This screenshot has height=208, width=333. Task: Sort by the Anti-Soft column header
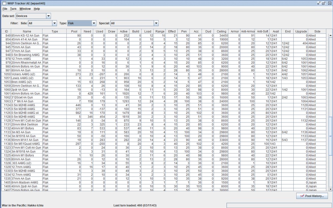click(263, 31)
